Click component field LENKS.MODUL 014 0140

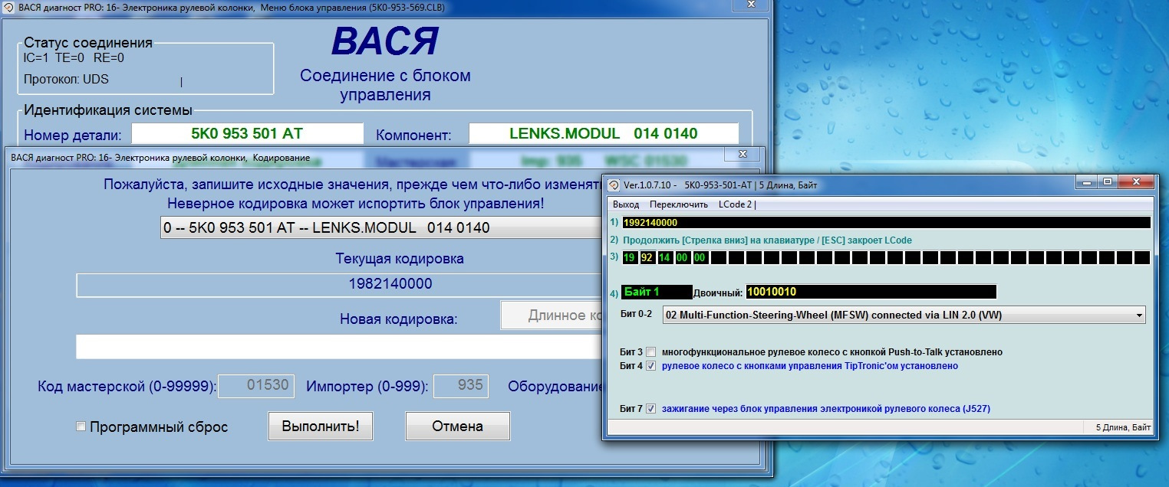click(604, 133)
